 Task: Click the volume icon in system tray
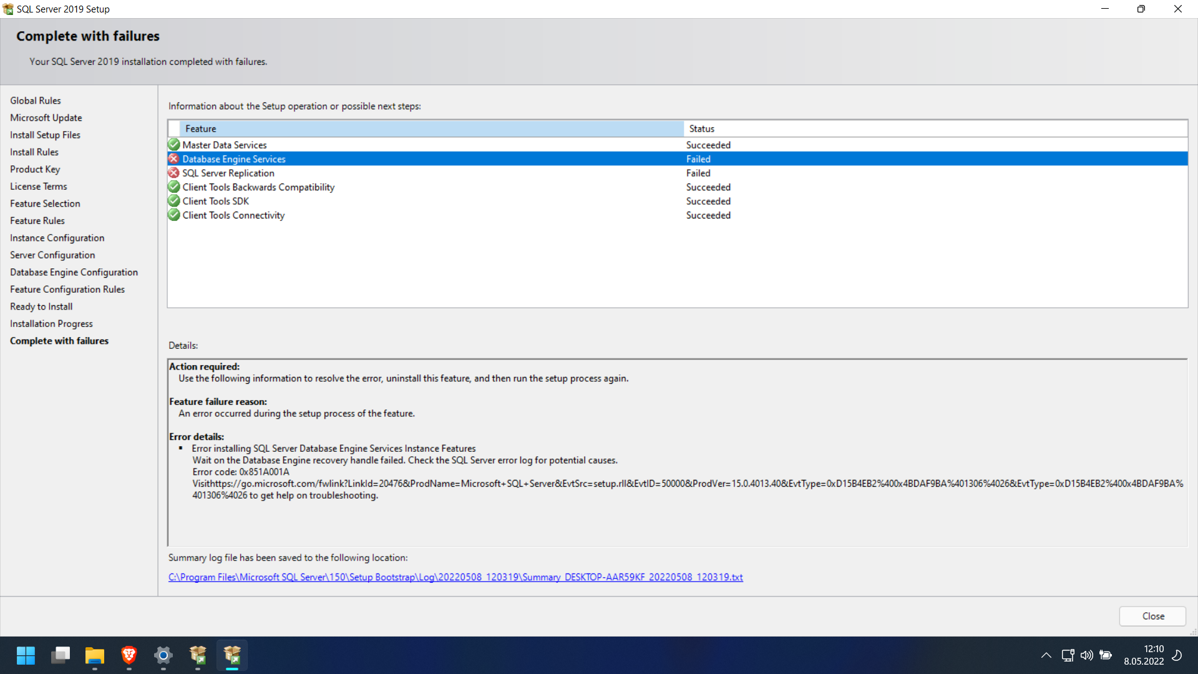coord(1086,655)
